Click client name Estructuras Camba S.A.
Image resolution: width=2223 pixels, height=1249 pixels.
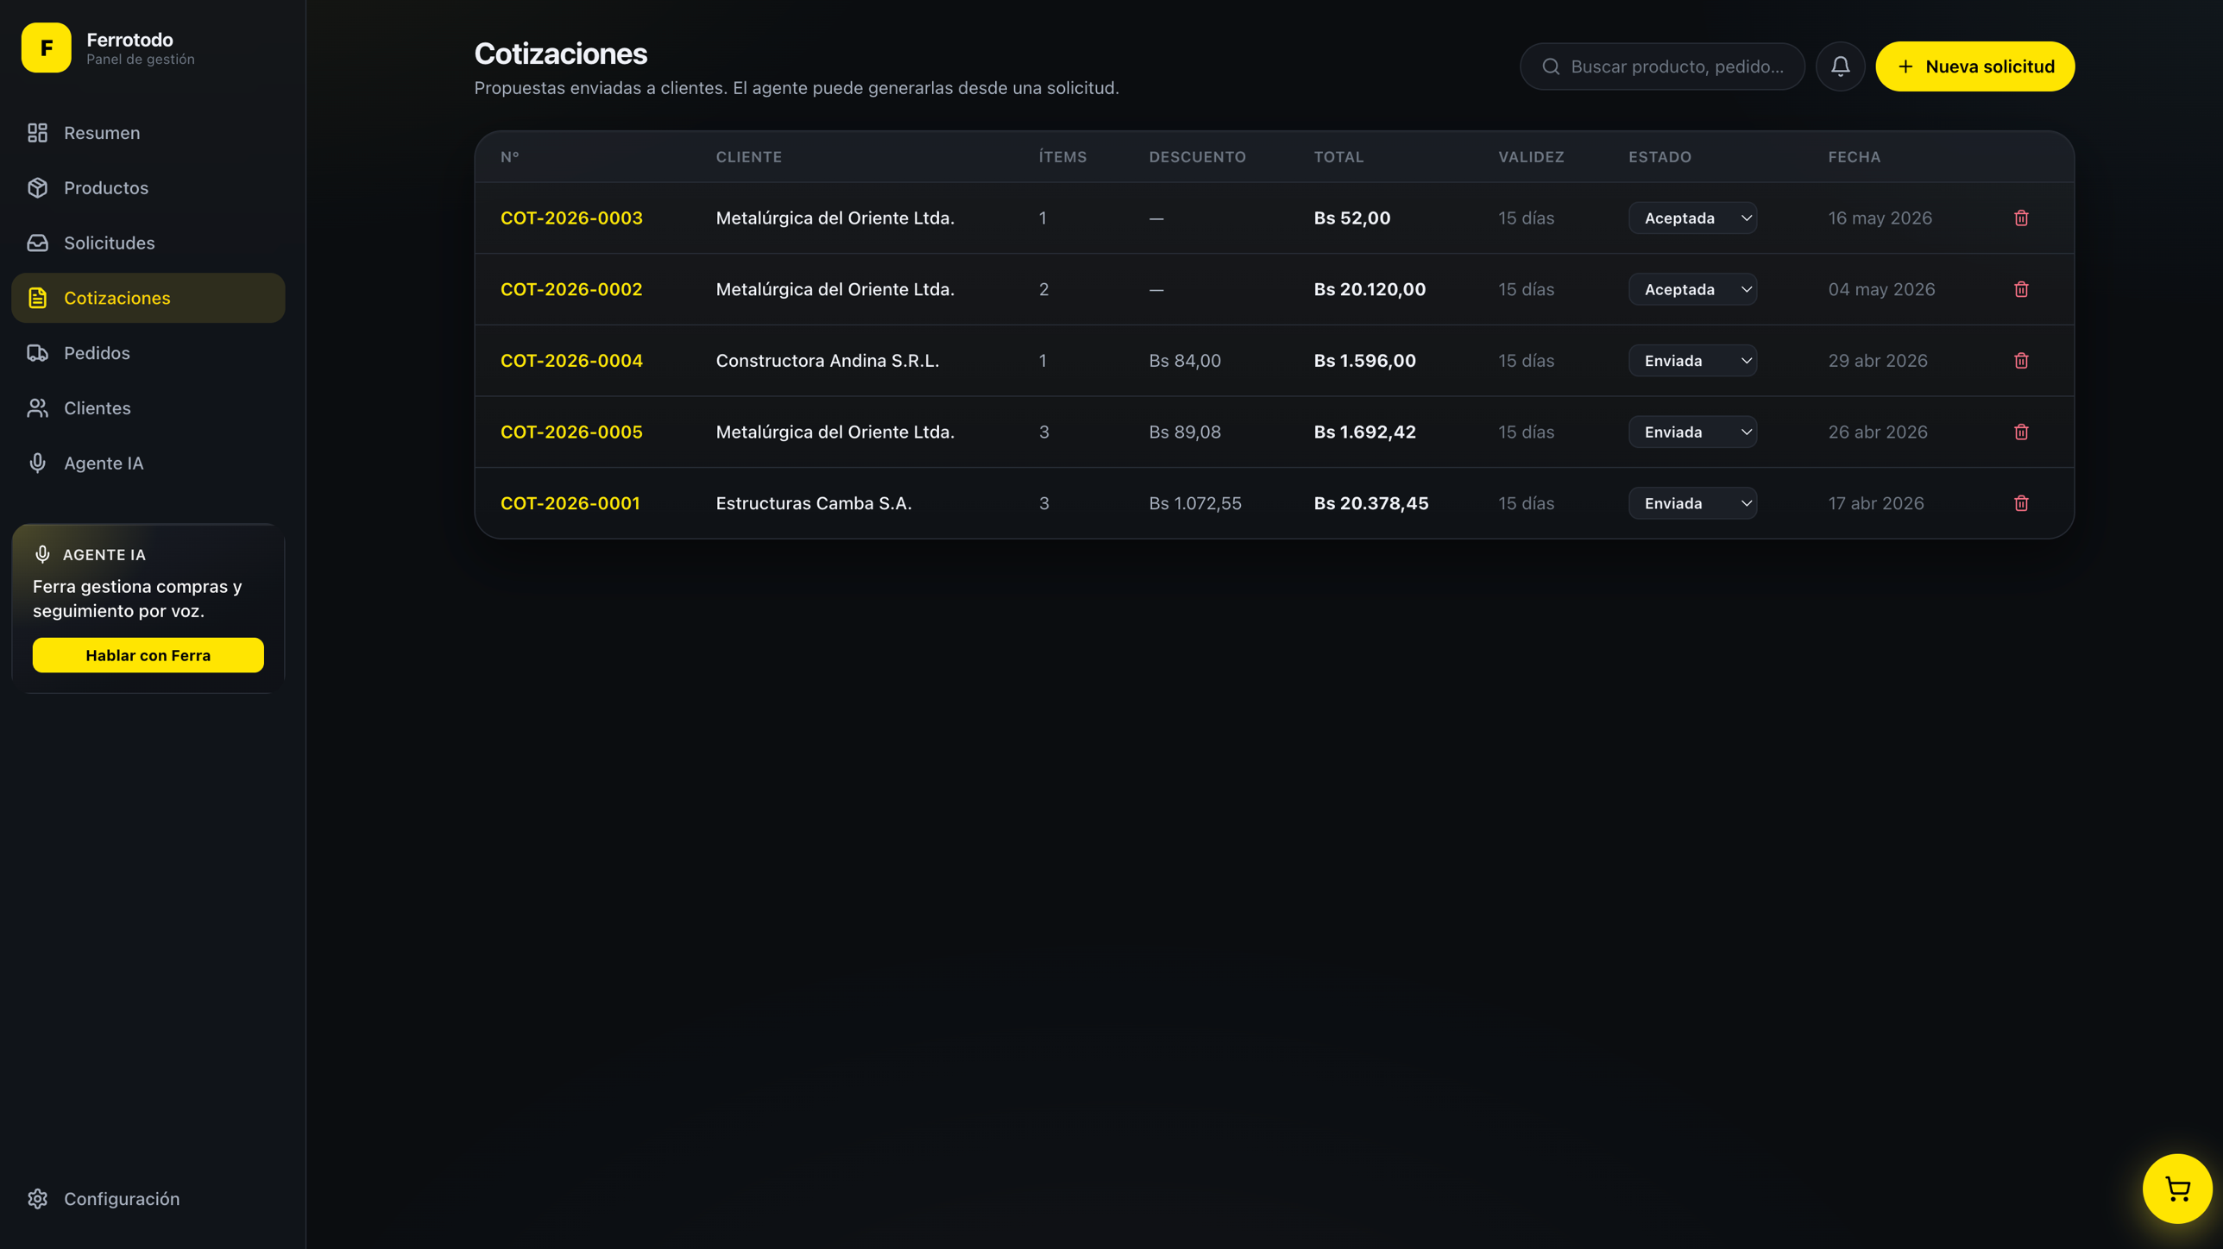pos(814,503)
